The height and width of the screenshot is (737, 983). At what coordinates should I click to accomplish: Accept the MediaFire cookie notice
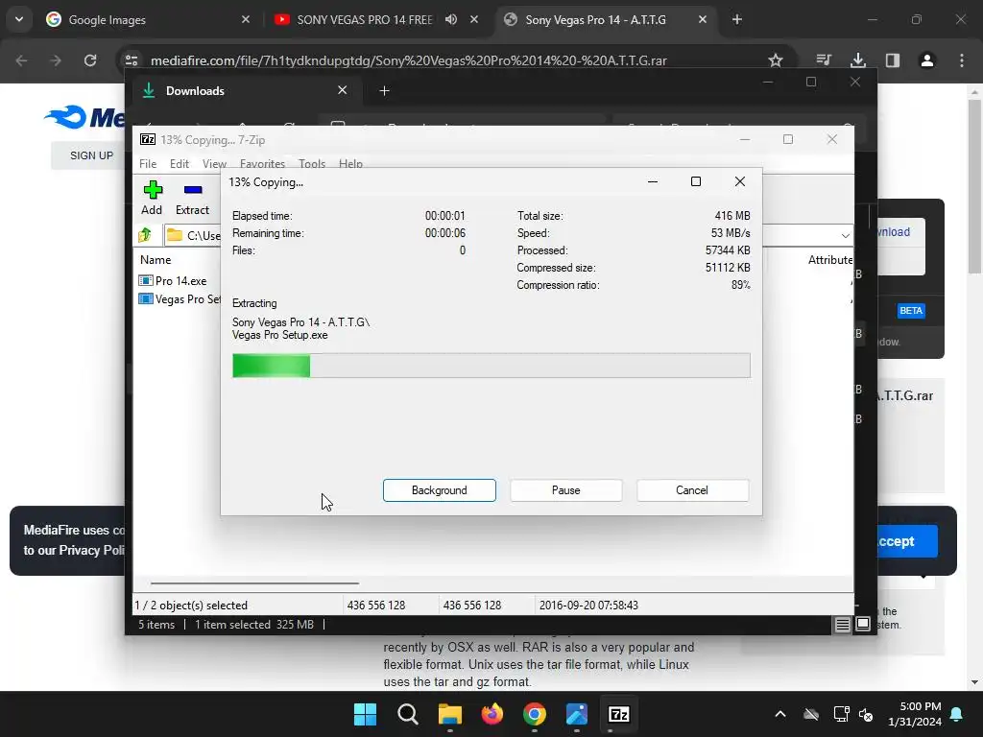point(906,541)
